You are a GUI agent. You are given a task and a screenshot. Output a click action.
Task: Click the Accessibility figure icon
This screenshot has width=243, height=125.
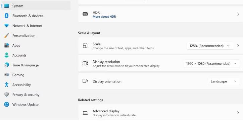6,85
